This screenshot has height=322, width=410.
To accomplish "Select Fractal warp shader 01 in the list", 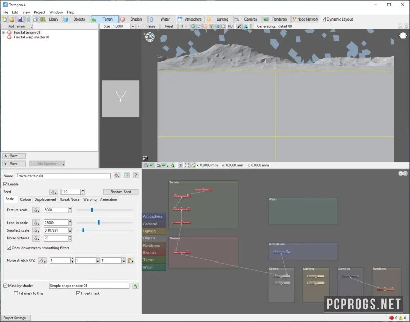I will click(x=31, y=37).
